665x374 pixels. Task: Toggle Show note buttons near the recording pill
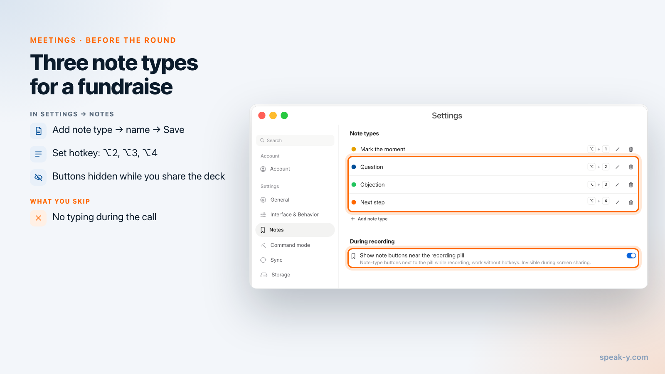631,256
